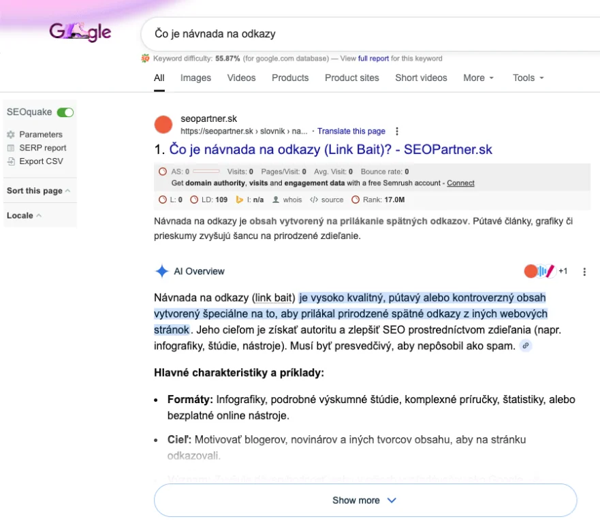Click Show more button in AI Overview
600x523 pixels.
[x=365, y=501]
